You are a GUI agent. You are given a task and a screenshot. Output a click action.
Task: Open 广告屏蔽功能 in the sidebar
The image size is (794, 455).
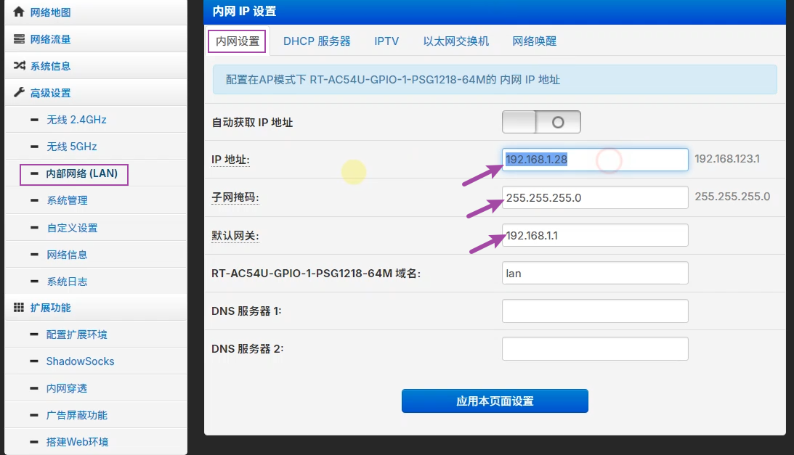tap(76, 415)
